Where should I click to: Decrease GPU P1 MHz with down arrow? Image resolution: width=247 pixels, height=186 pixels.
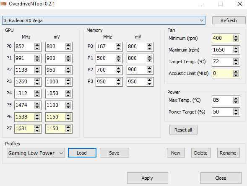click(37, 60)
